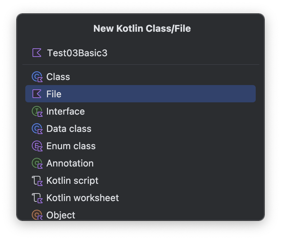Select Kotlin worksheet option

click(x=82, y=198)
